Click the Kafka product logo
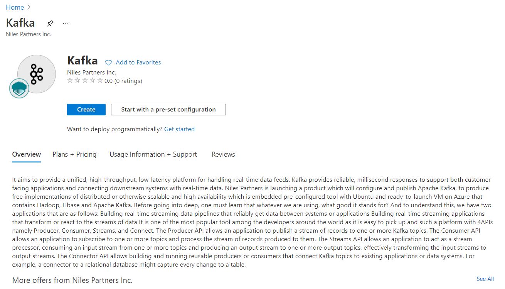The height and width of the screenshot is (289, 505). (x=37, y=74)
